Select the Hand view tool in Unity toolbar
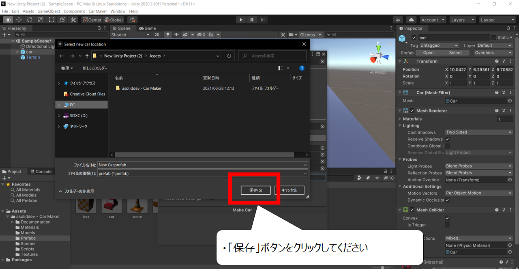Image resolution: width=519 pixels, height=269 pixels. coord(8,19)
